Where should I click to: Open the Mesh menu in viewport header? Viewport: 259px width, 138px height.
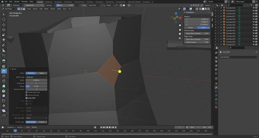coord(46,9)
